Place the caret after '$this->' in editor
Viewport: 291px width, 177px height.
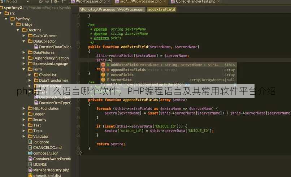click(111, 60)
